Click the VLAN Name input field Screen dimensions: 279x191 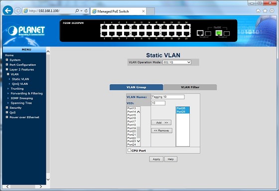click(x=168, y=97)
